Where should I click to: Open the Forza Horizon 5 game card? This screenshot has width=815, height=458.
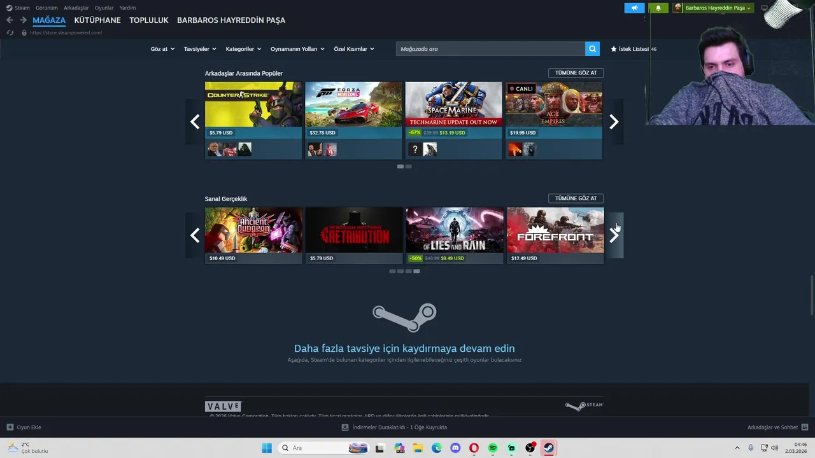353,120
